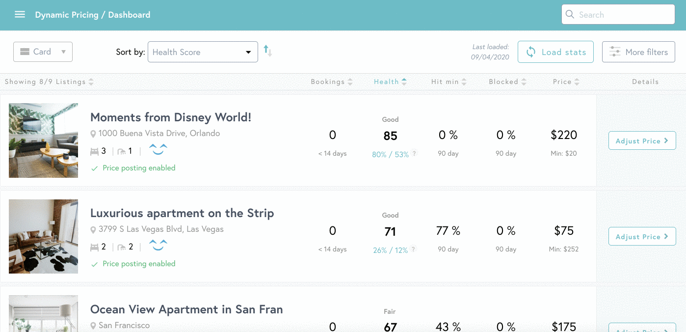Open Luxurious apartment on the Strip title
This screenshot has height=332, width=686.
(x=182, y=213)
